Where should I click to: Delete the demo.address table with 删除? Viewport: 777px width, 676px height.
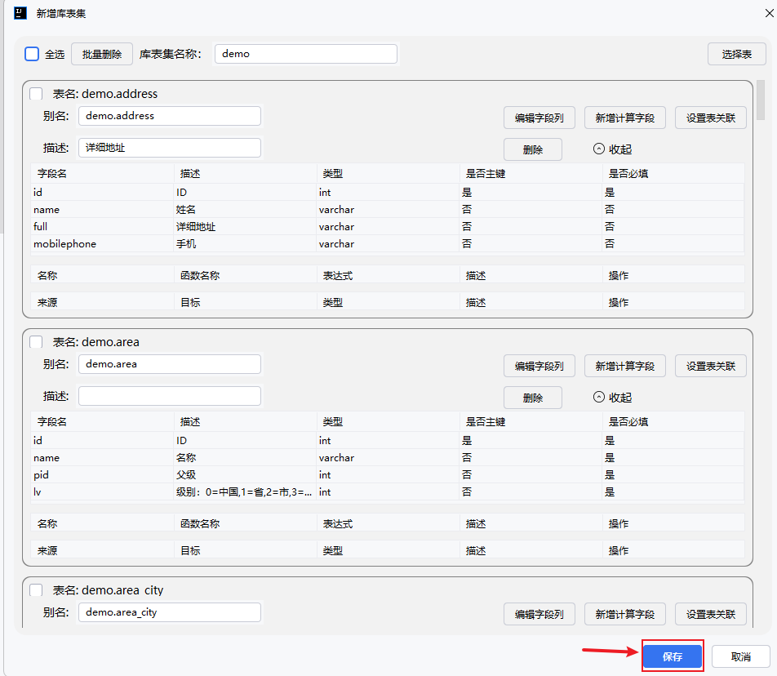533,149
